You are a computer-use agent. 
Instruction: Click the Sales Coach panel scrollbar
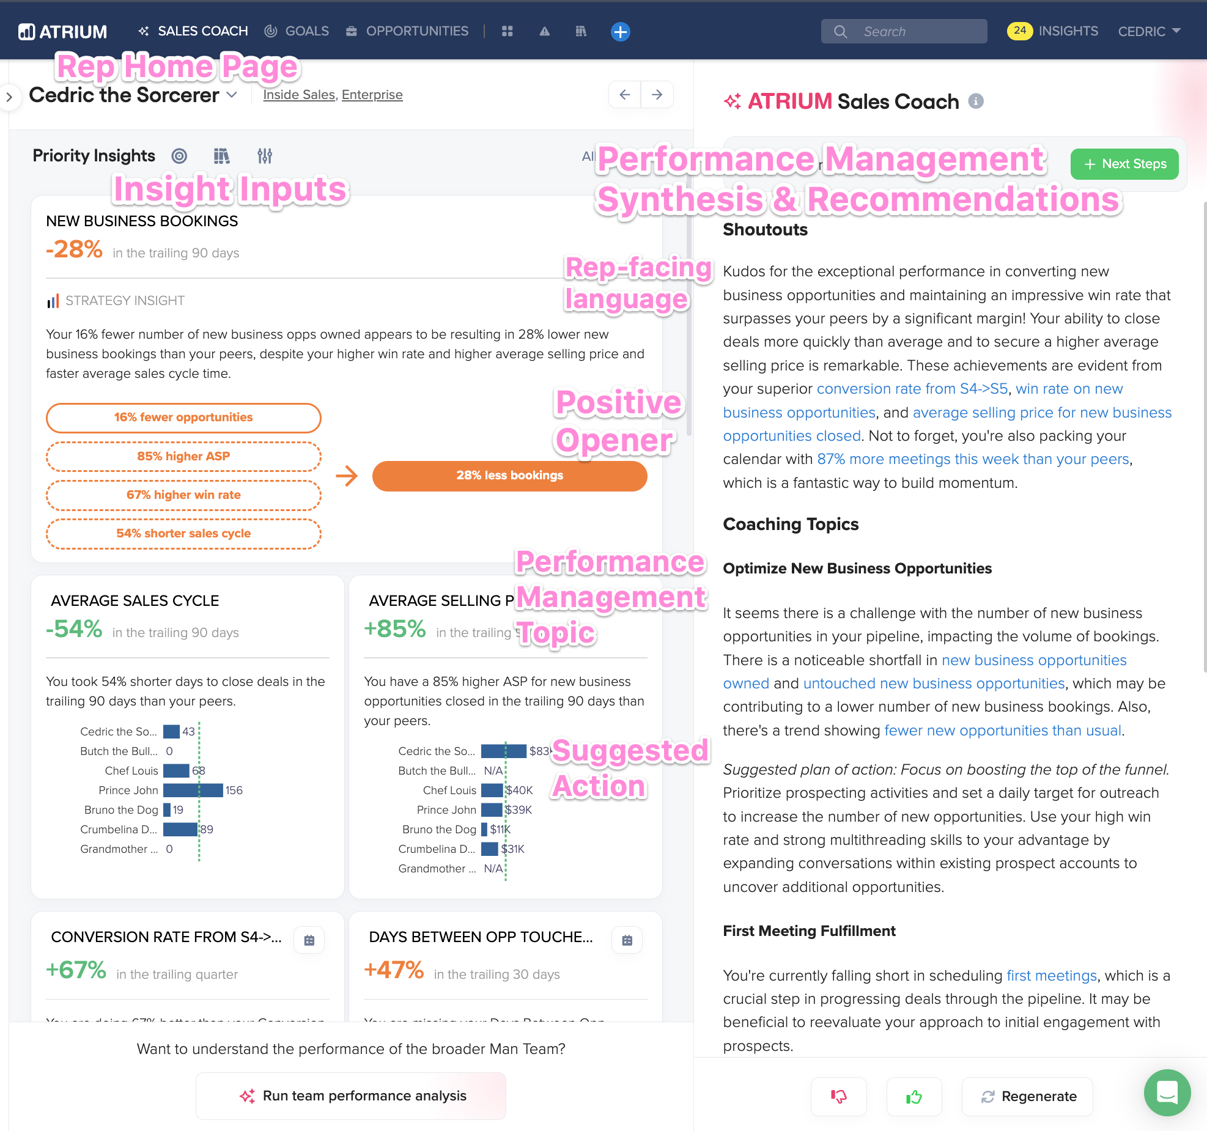tap(1205, 437)
